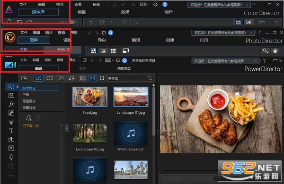
Task: Click PhotoDirector settings gear icon
Action: (104, 33)
